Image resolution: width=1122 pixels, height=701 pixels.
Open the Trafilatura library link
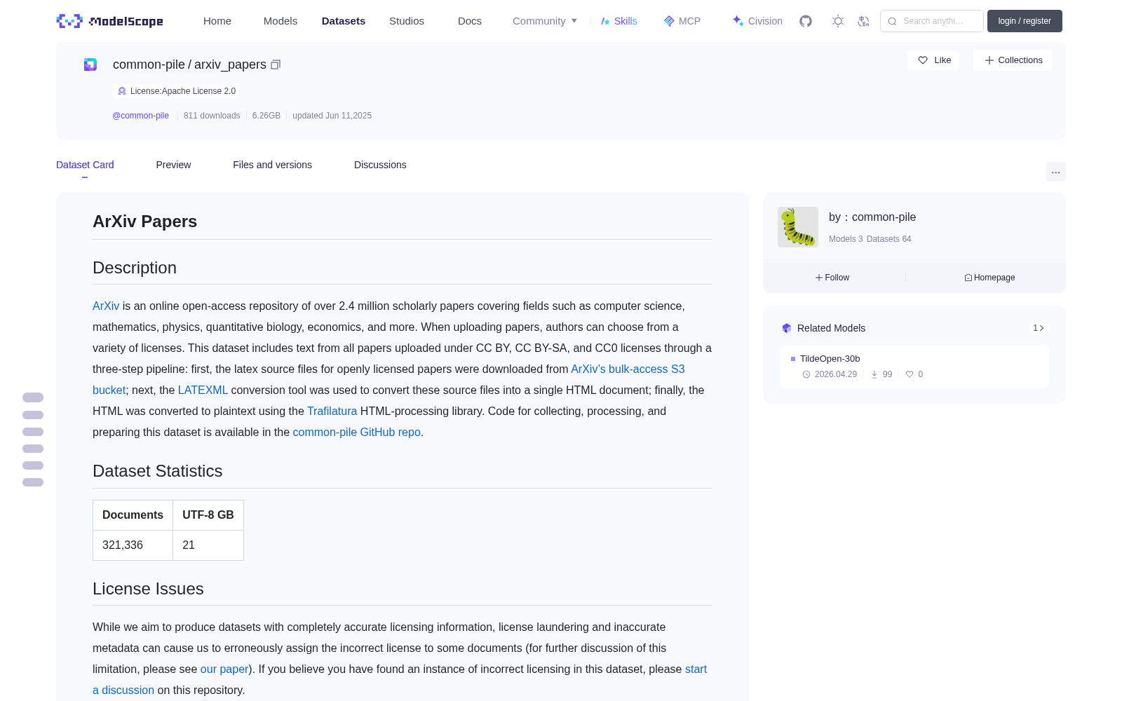point(332,411)
